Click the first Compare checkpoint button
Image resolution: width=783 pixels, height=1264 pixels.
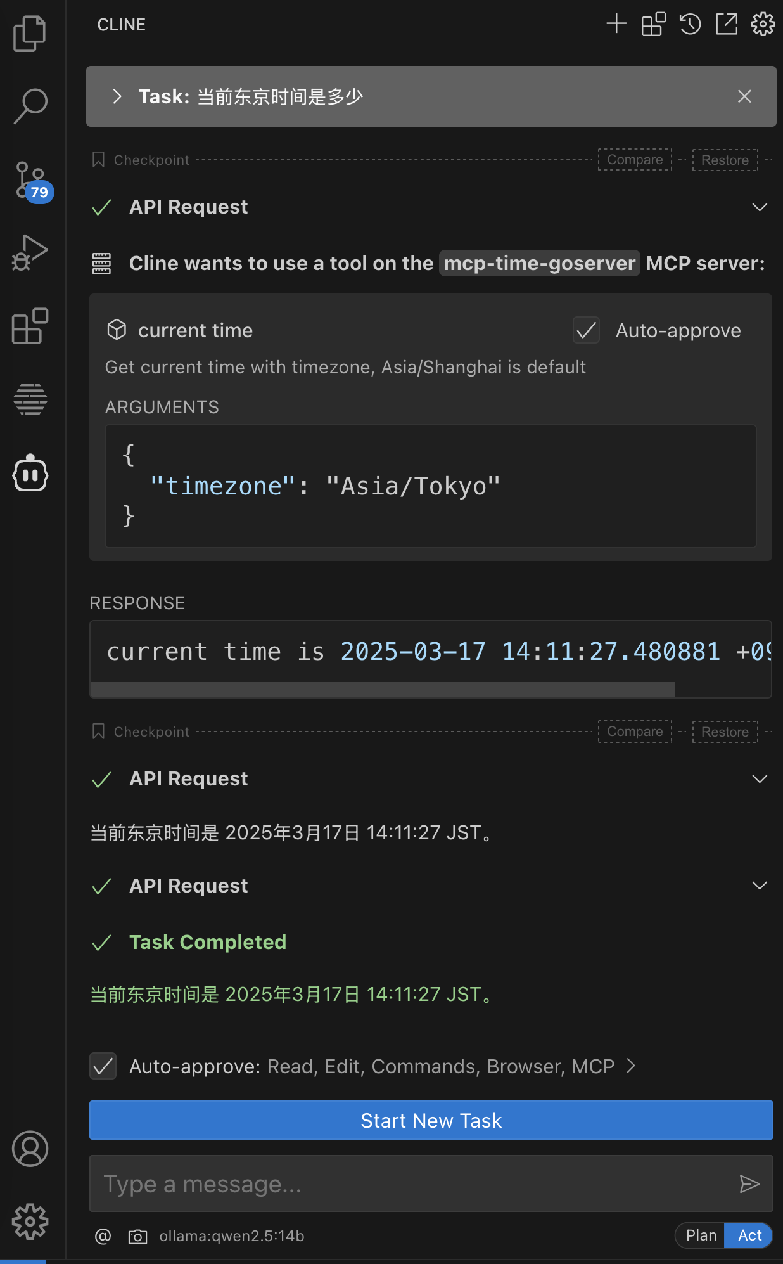tap(635, 160)
